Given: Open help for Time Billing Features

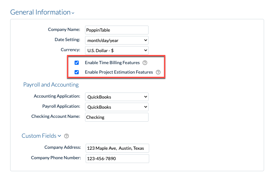Looking at the screenshot, I should click(145, 63).
